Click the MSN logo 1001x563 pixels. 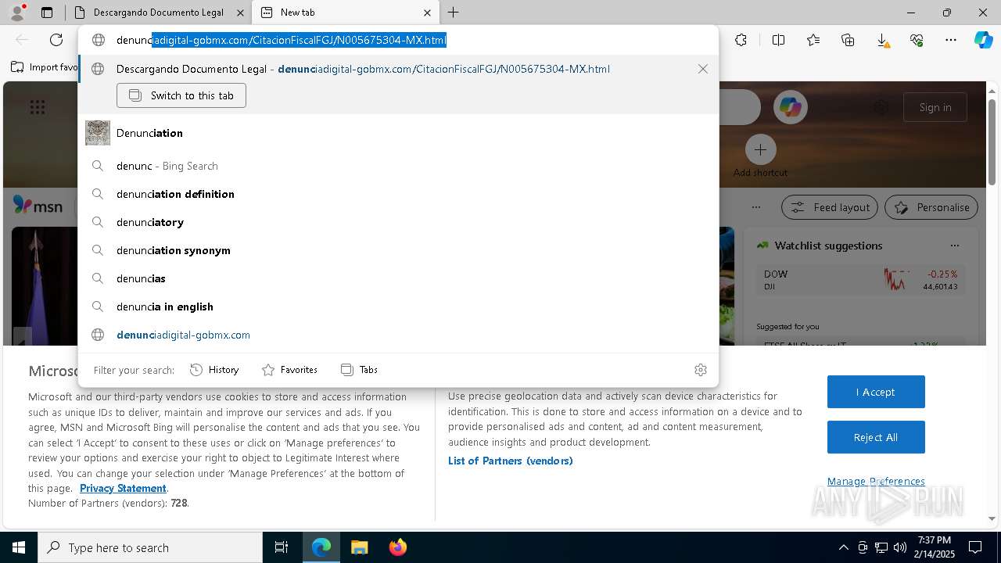(38, 206)
